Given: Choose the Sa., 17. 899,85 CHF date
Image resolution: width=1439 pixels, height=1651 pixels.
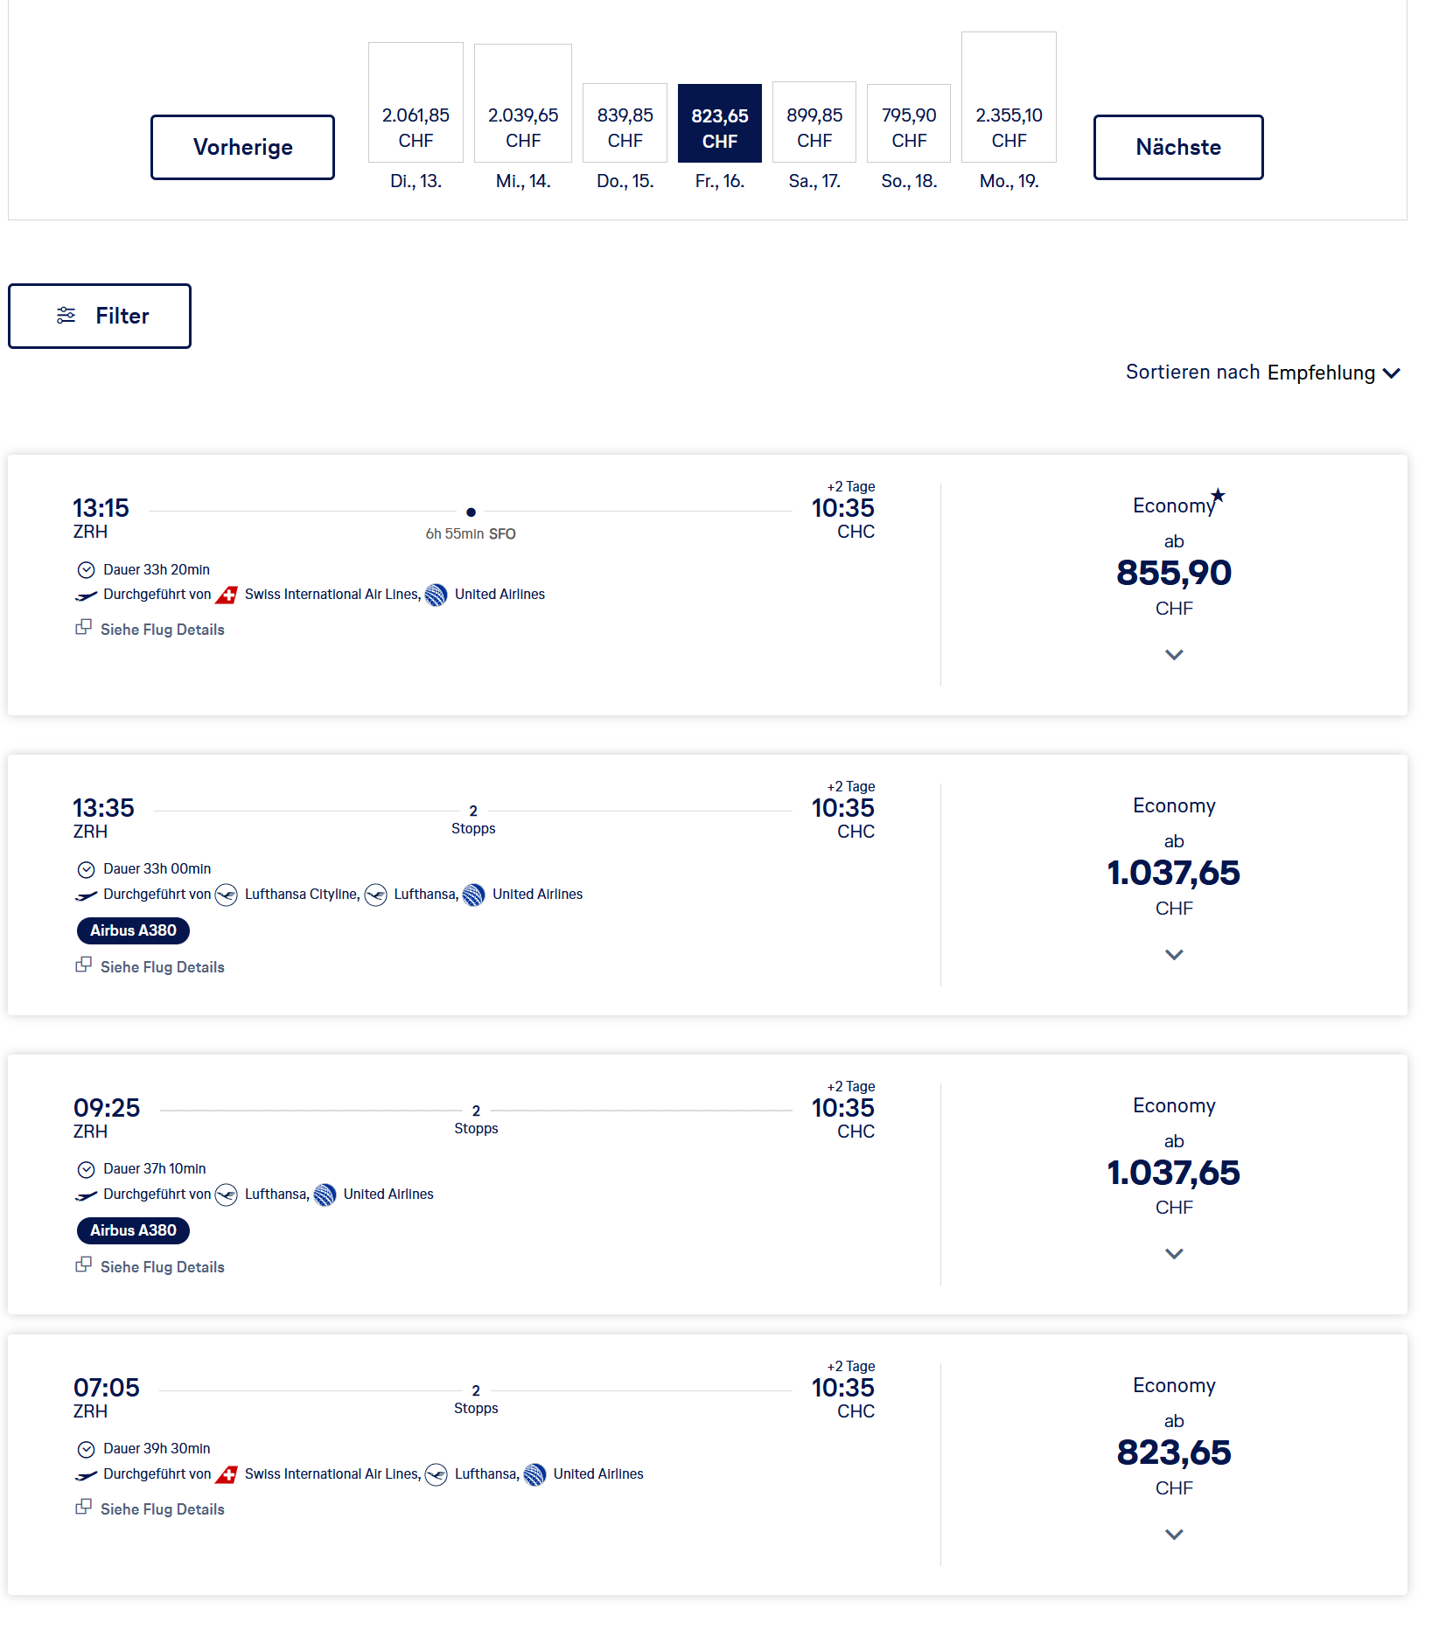Looking at the screenshot, I should pyautogui.click(x=814, y=125).
